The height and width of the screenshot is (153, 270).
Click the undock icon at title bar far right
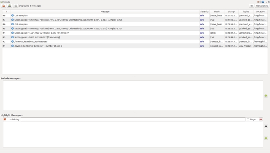click(269, 2)
